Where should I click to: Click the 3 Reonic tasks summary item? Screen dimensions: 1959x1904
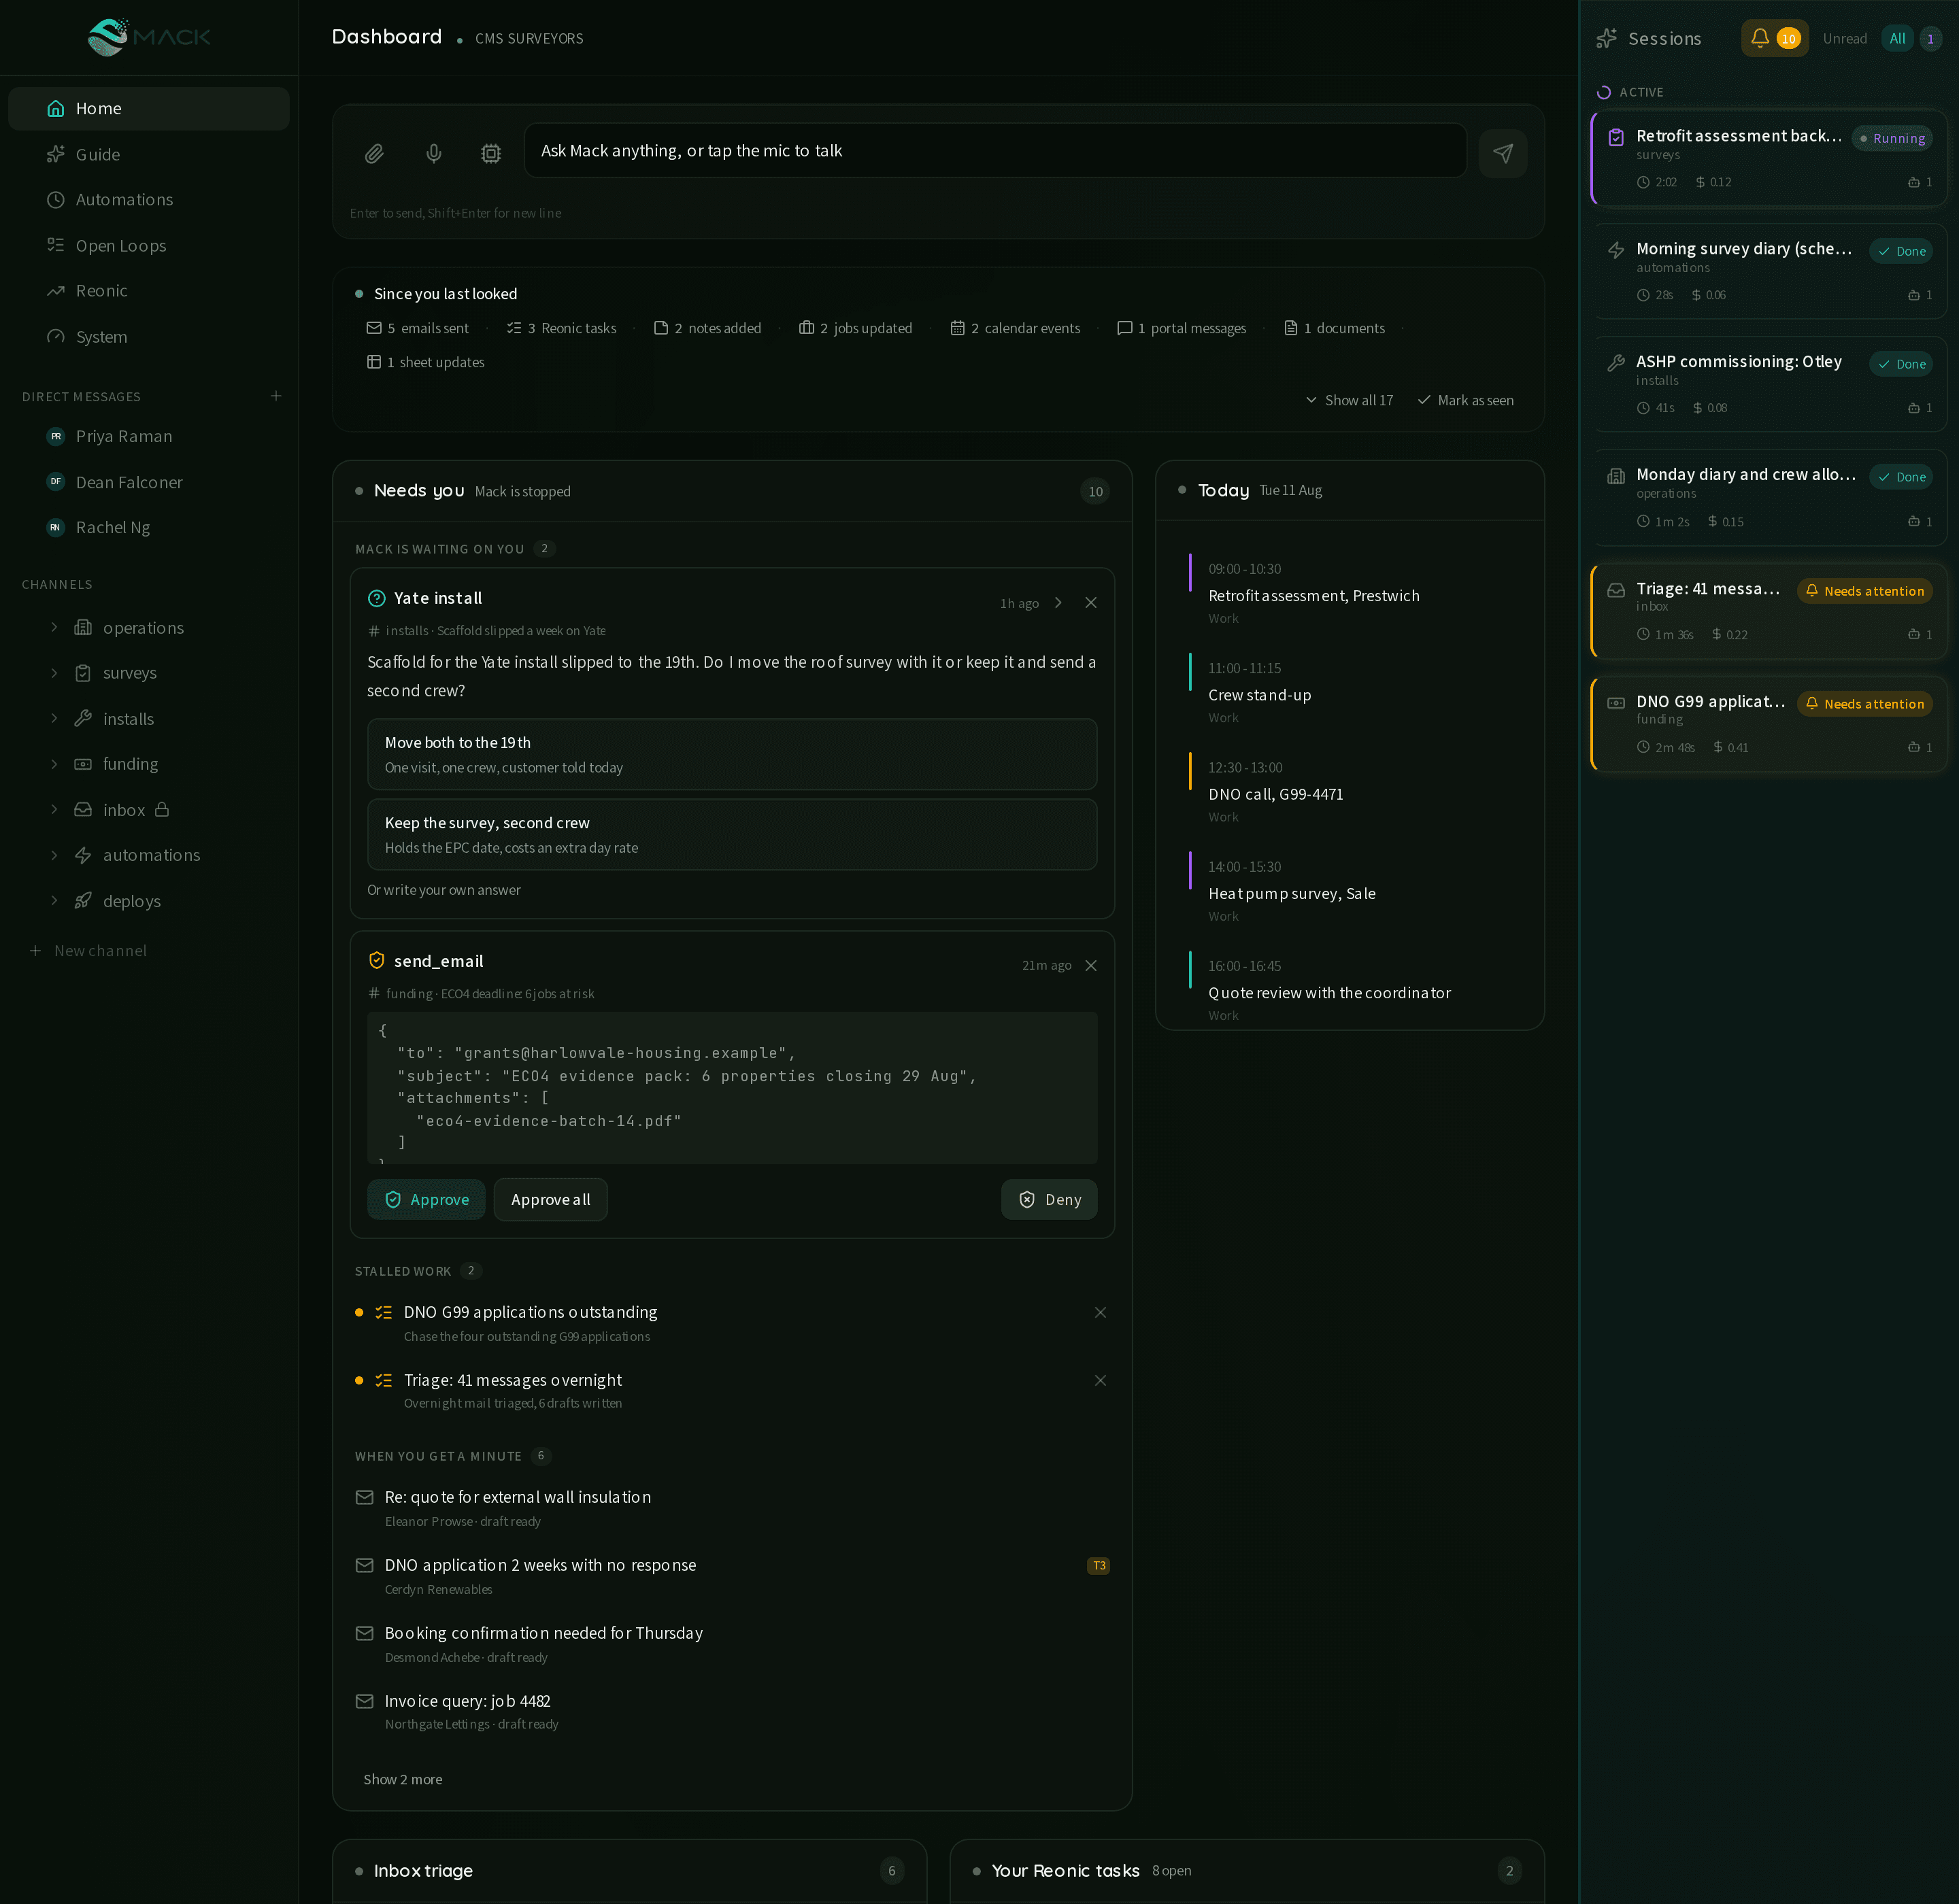561,328
